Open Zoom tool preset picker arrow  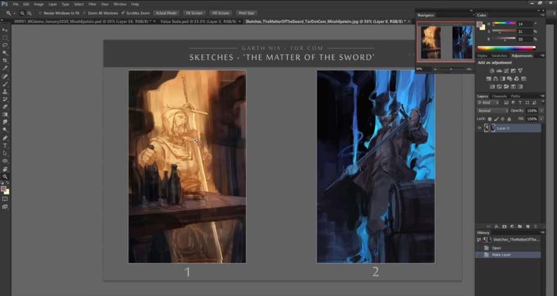coord(14,13)
